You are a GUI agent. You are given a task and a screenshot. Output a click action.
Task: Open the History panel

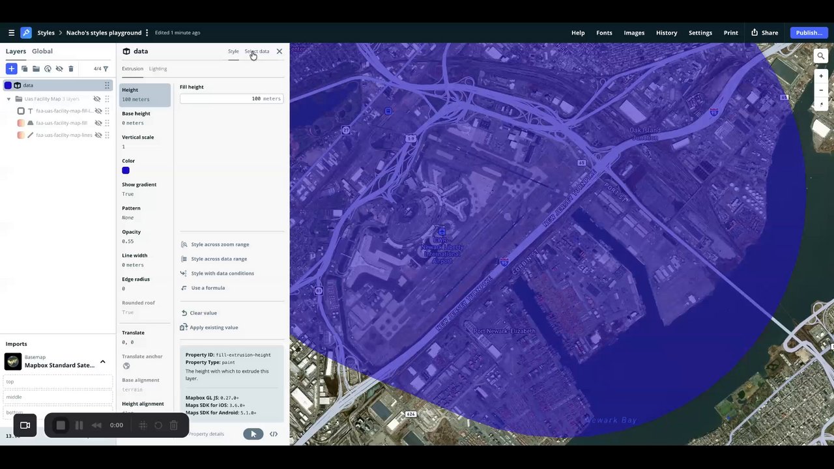[667, 33]
